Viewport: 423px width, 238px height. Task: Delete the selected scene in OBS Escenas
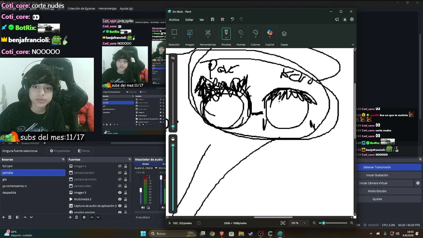(10, 217)
